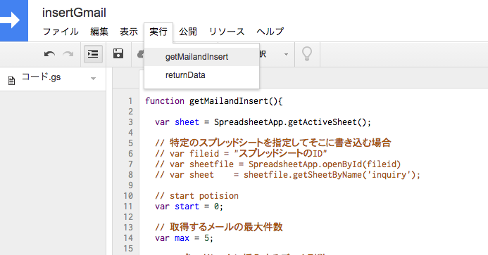The height and width of the screenshot is (255, 488).
Task: Click line number 12 in gutter
Action: tap(128, 217)
